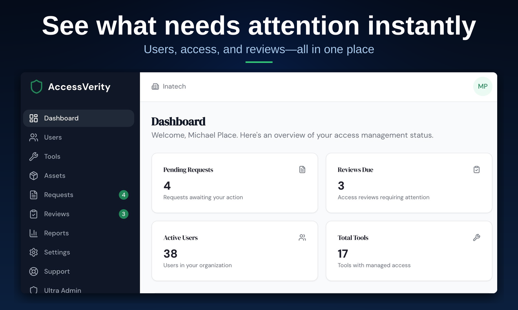Image resolution: width=518 pixels, height=310 pixels.
Task: Switch to the Users section
Action: 53,137
